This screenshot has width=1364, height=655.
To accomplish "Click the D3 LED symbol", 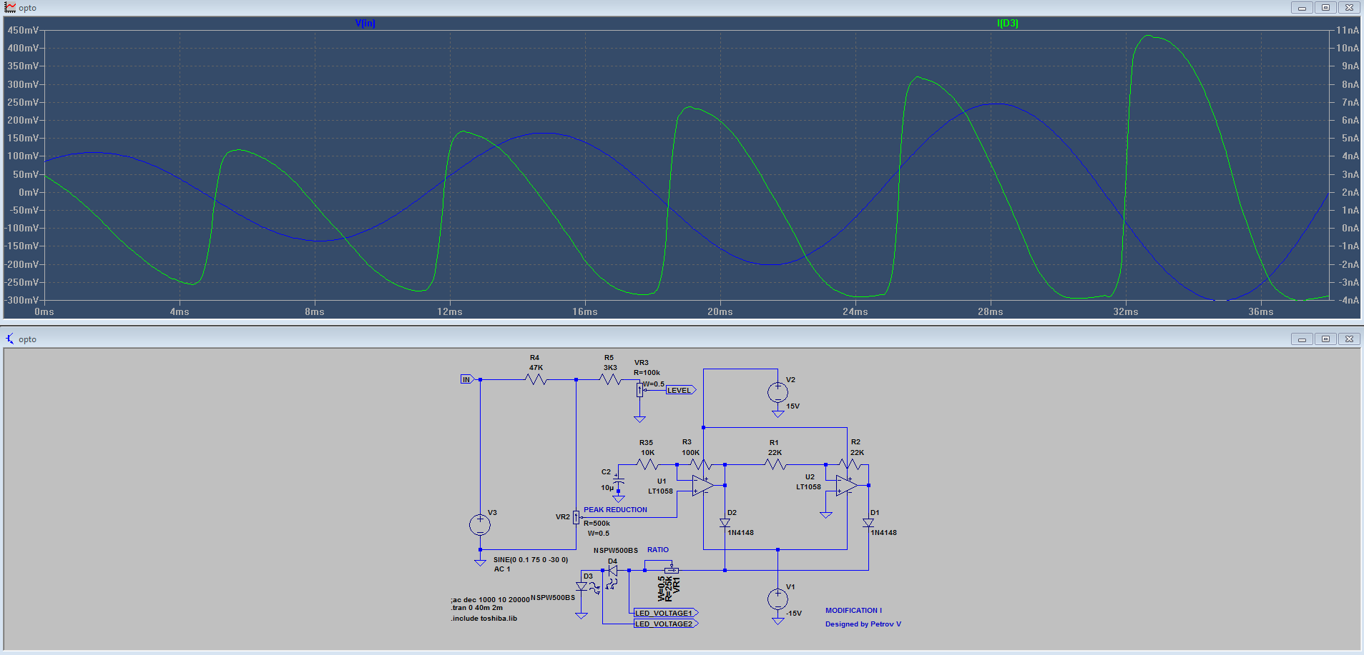I will (582, 586).
